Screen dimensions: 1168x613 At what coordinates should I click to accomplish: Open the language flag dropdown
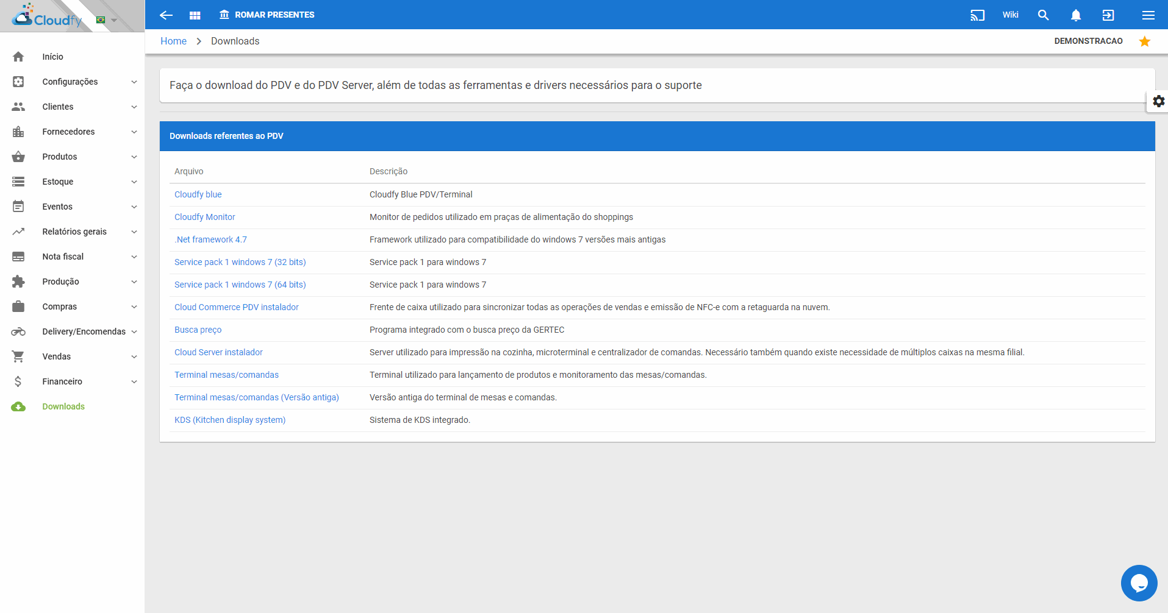(107, 20)
